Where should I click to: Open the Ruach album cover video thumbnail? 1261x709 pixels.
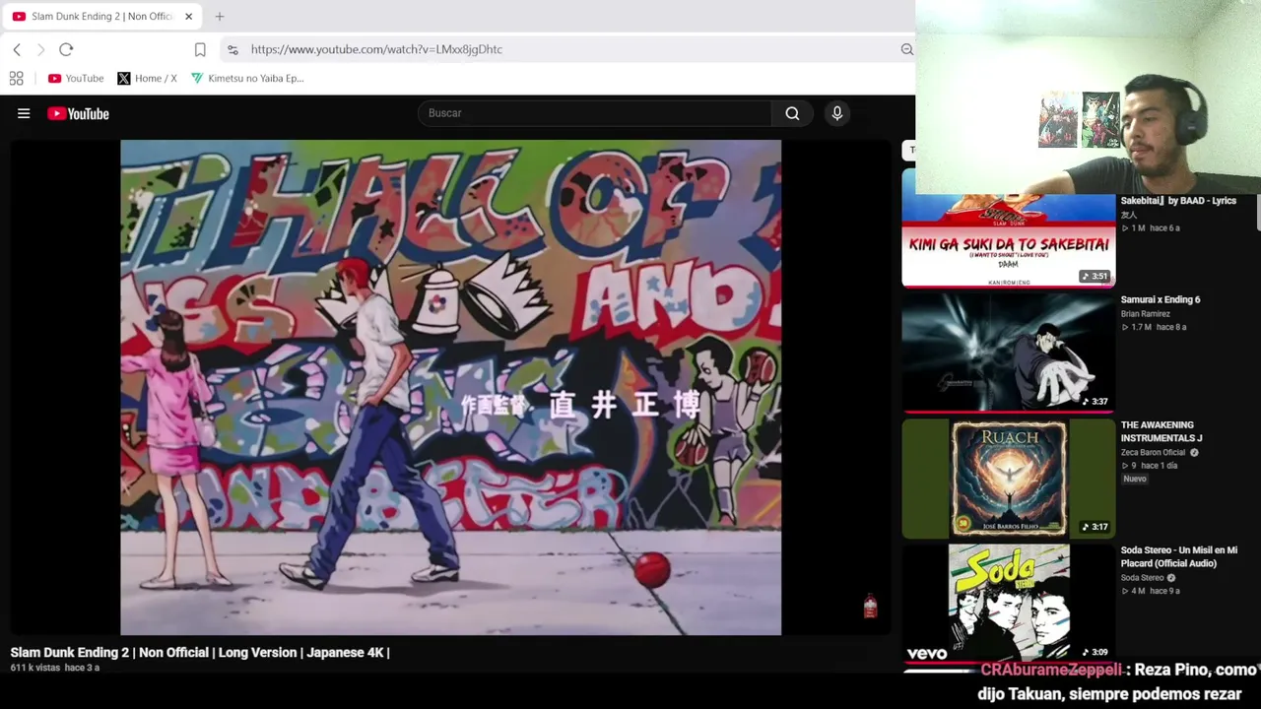click(x=1009, y=479)
